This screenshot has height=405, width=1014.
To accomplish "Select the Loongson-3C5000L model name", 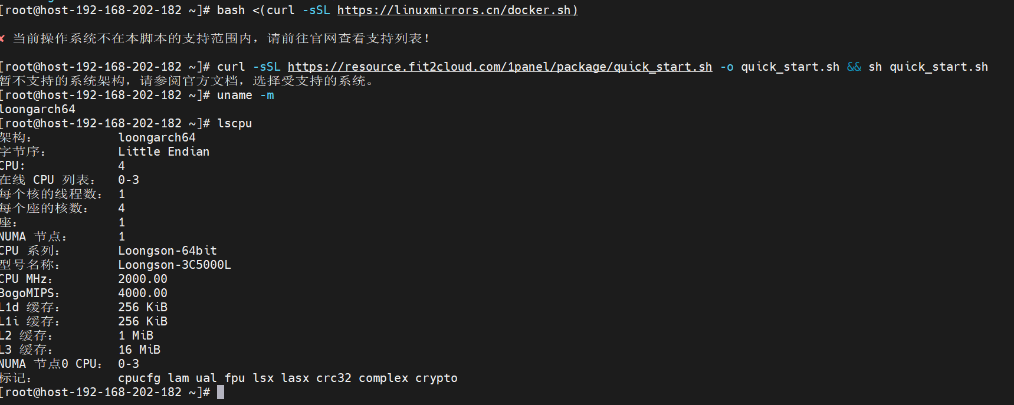I will tap(175, 265).
